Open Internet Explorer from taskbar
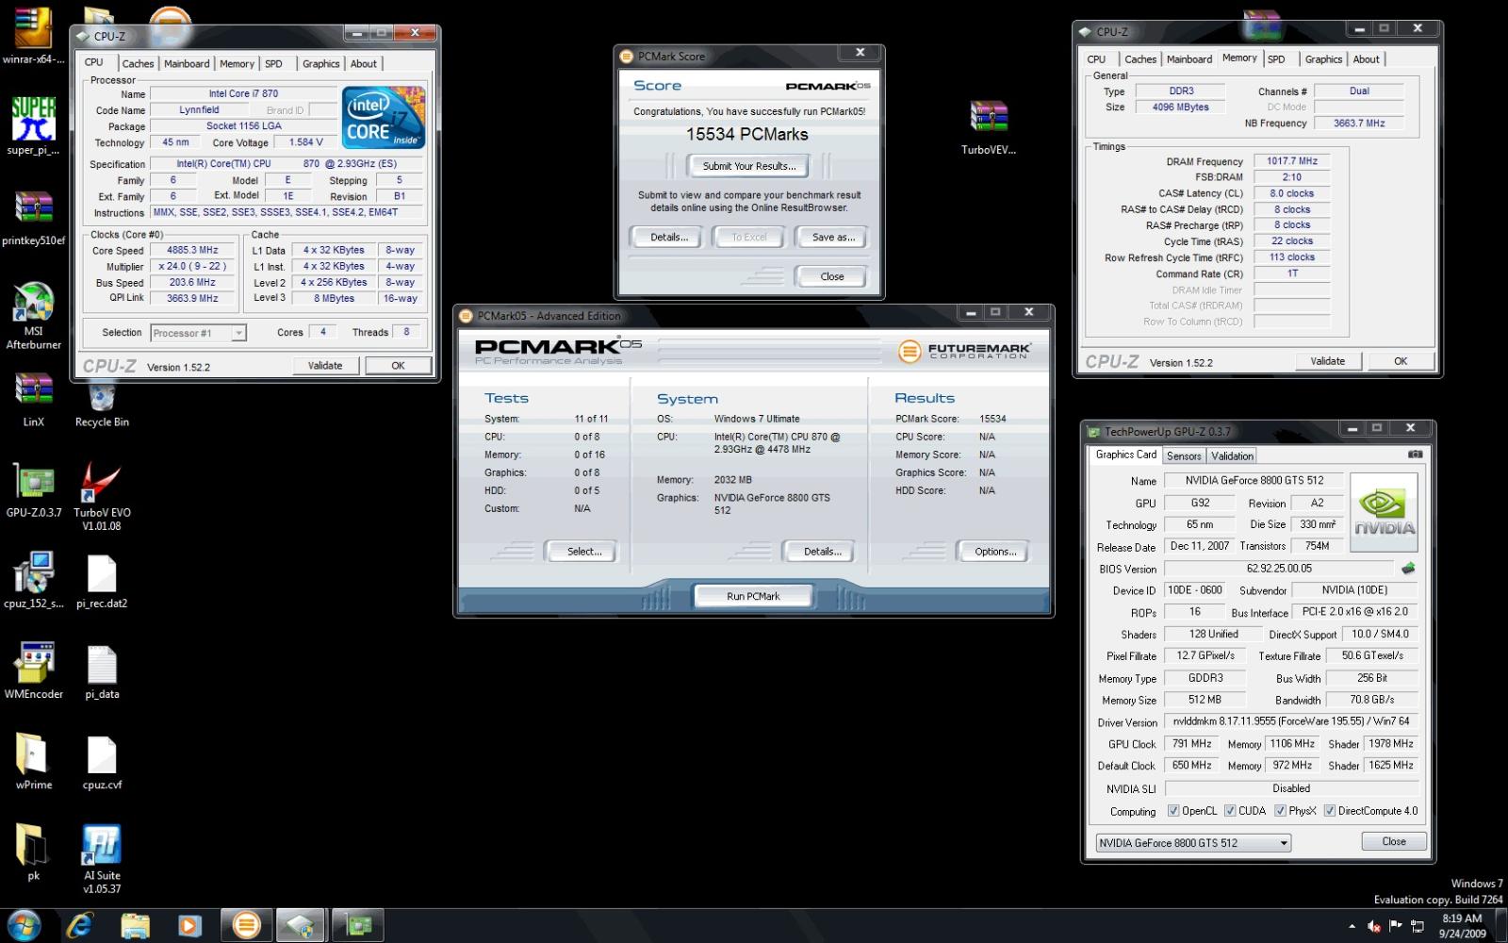The height and width of the screenshot is (943, 1508). point(79,926)
